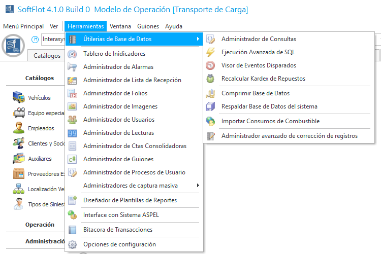
Task: Click the Vehículos truck icon
Action: [x=19, y=97]
